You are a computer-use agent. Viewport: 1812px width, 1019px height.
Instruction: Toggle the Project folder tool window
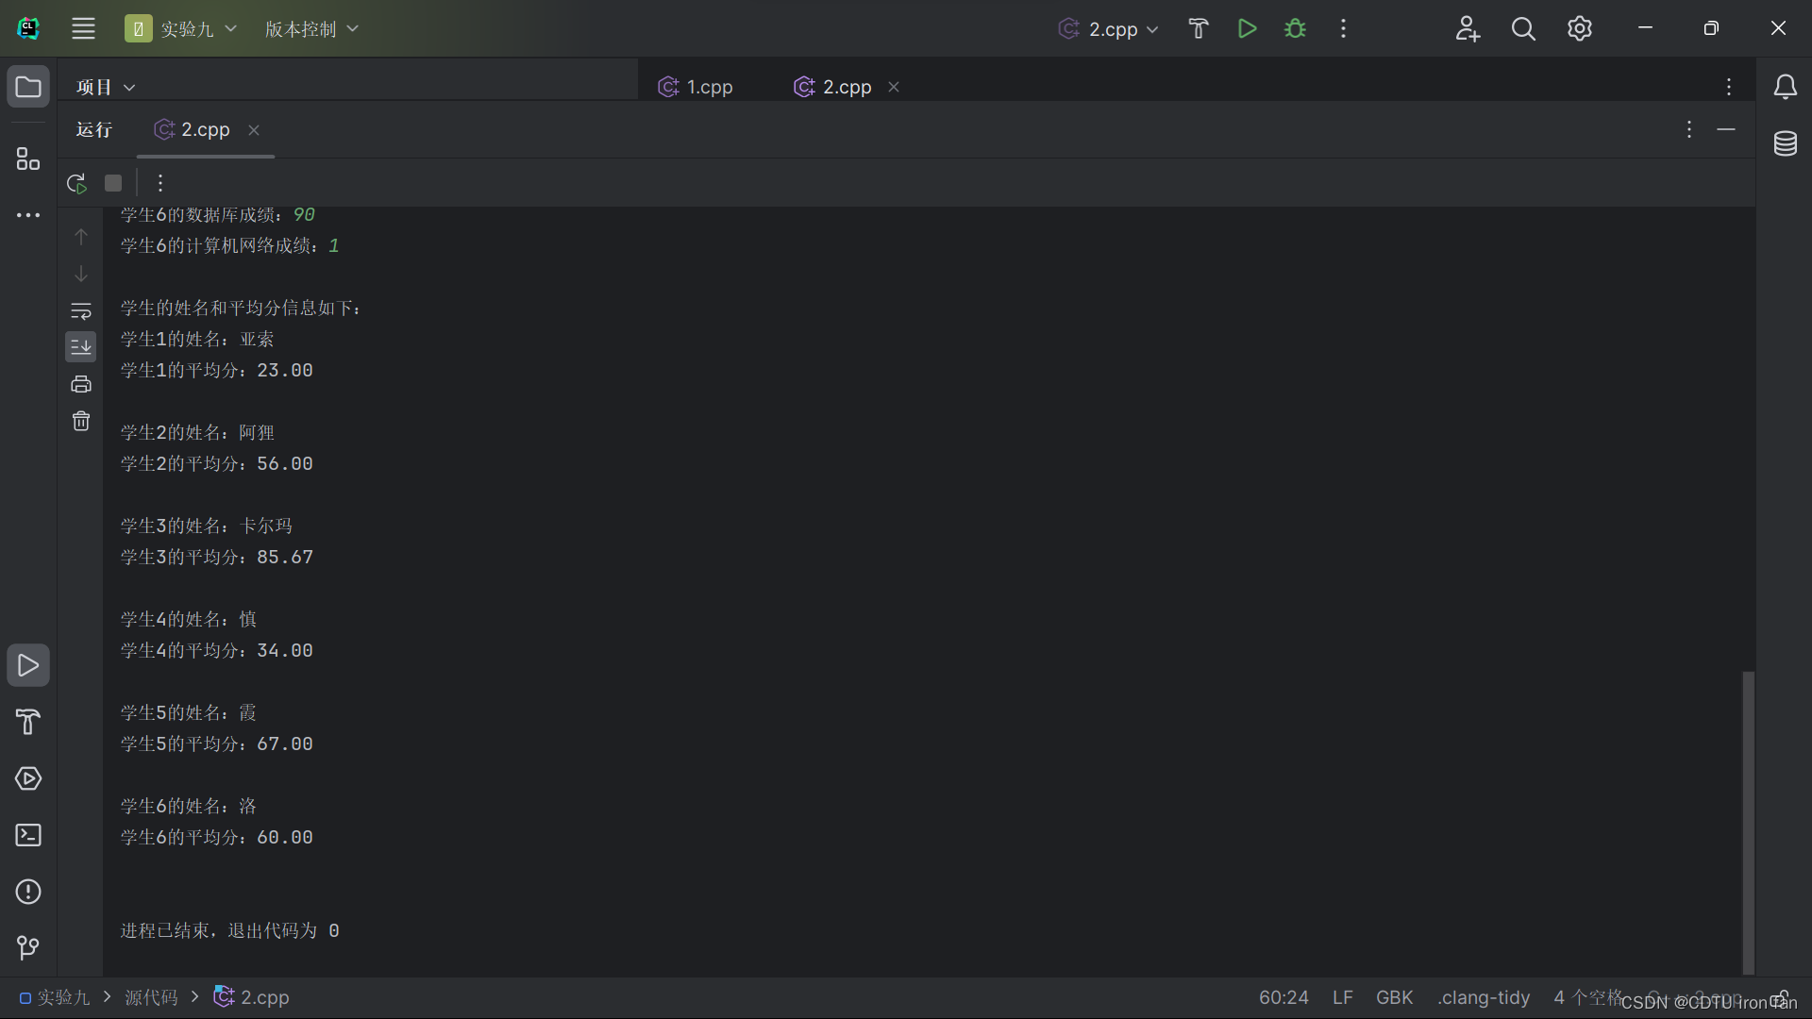click(x=28, y=87)
